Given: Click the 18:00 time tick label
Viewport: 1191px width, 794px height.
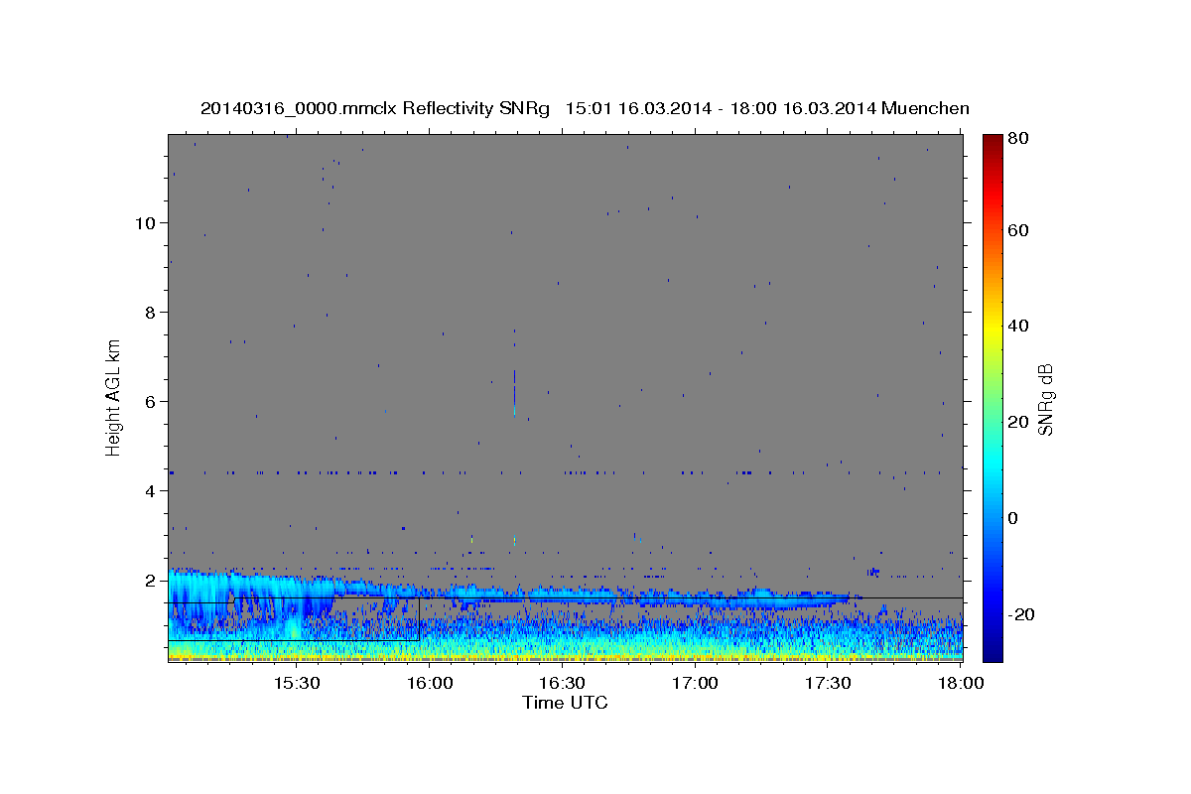Looking at the screenshot, I should pyautogui.click(x=961, y=684).
